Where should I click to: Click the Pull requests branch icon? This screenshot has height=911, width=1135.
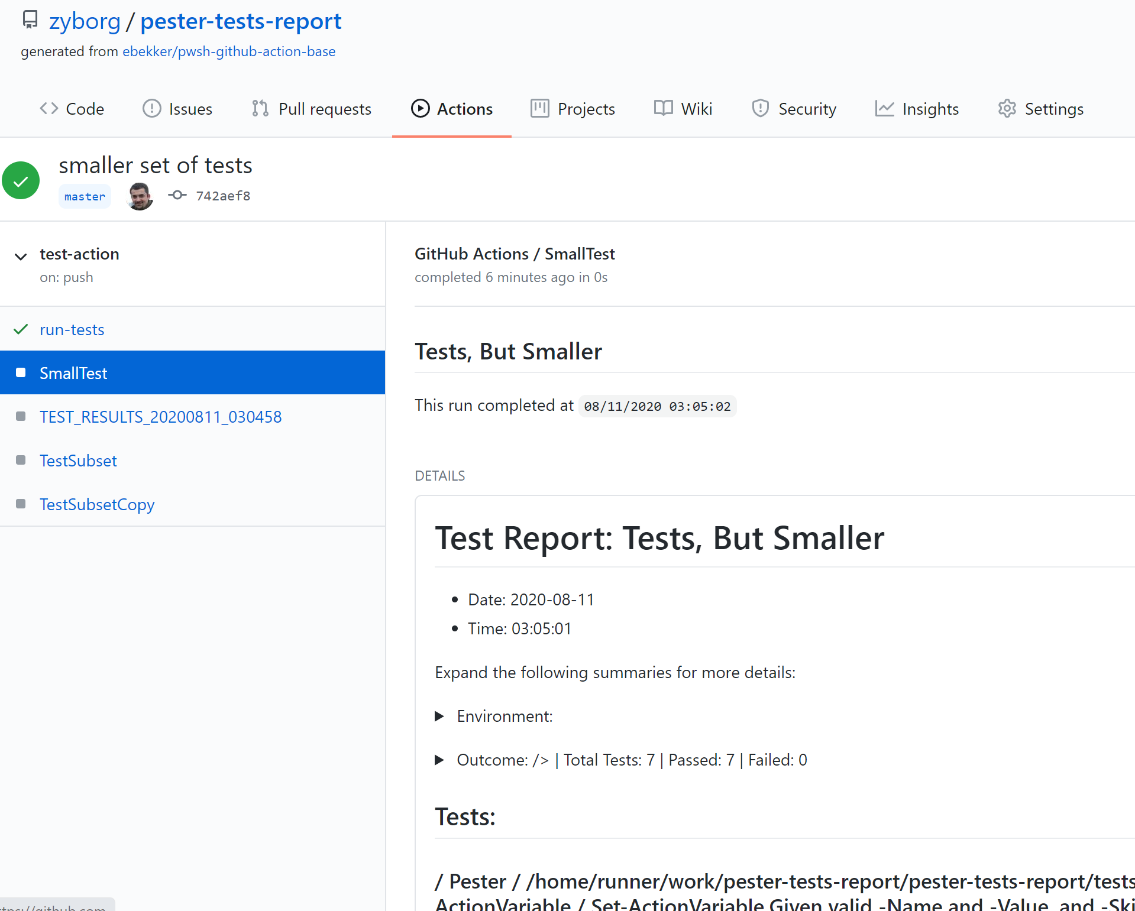click(260, 109)
